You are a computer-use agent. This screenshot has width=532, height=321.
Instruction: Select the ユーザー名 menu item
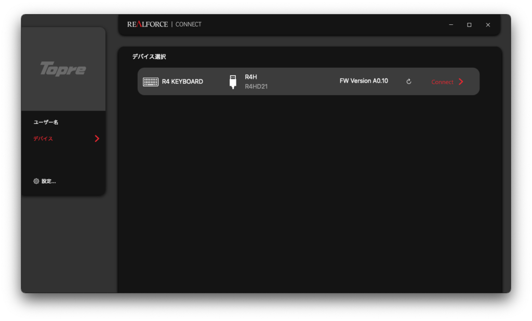[x=46, y=122]
